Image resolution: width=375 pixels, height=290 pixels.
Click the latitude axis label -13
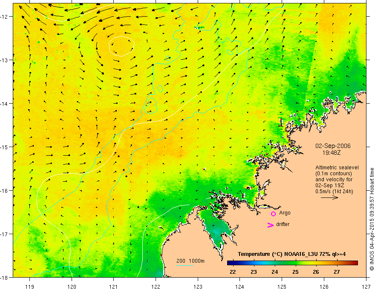point(5,60)
